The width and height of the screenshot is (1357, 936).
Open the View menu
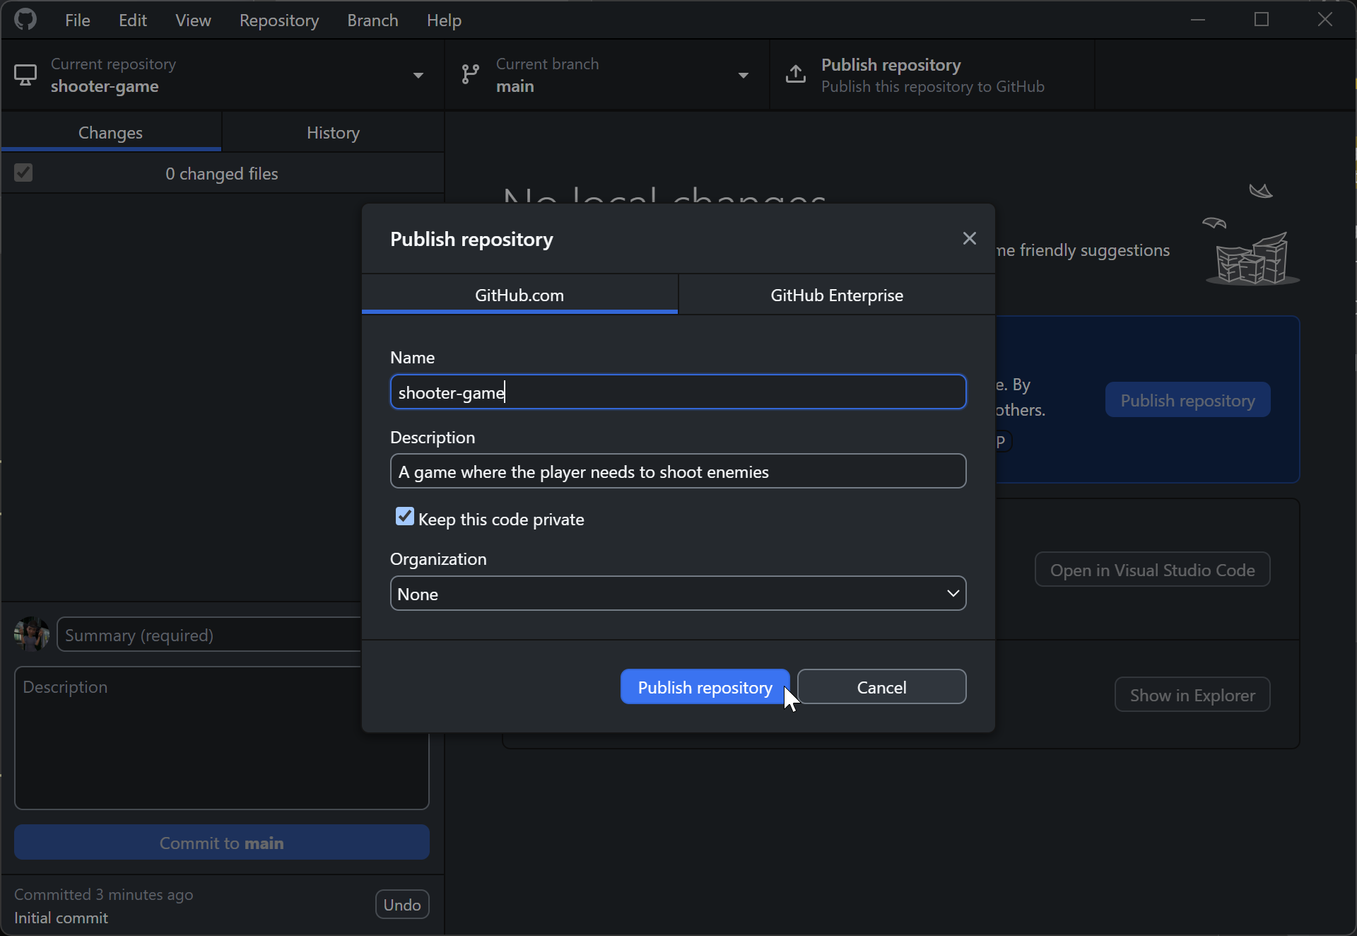[193, 20]
